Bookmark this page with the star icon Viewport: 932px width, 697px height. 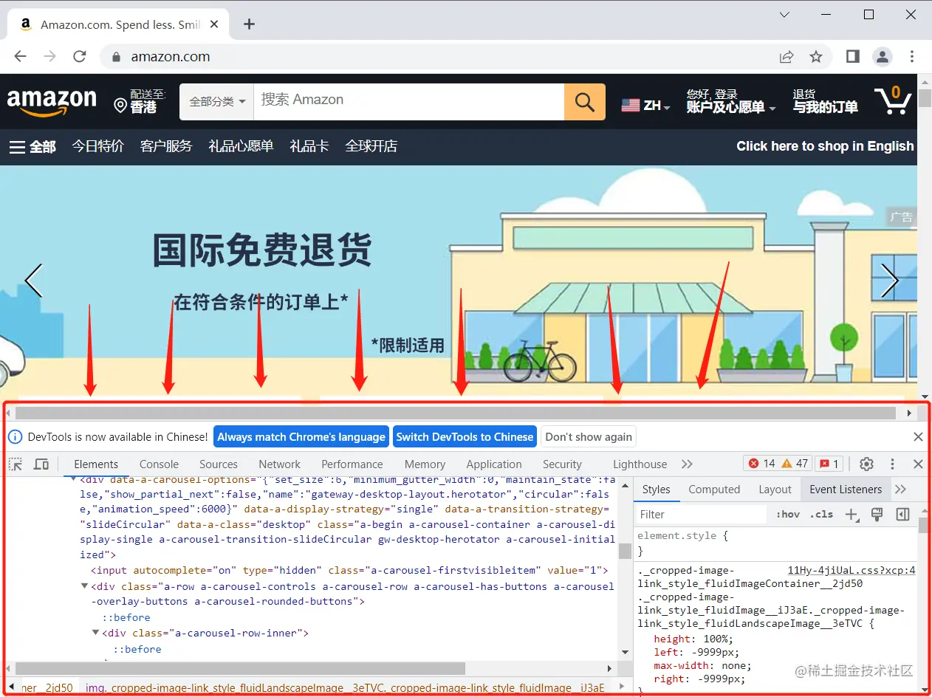pyautogui.click(x=816, y=57)
